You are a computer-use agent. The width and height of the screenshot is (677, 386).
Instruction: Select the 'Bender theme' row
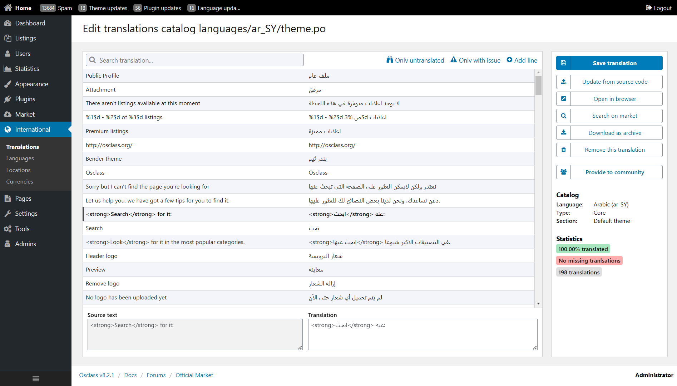pos(308,159)
